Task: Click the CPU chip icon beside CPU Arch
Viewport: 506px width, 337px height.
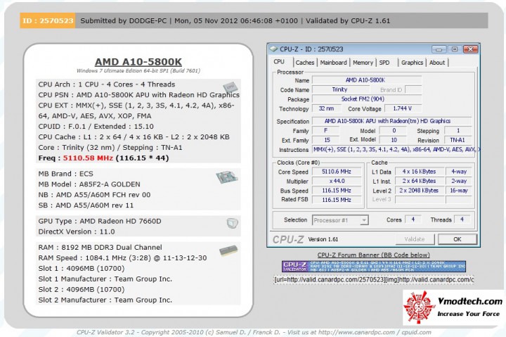Action: click(x=230, y=87)
